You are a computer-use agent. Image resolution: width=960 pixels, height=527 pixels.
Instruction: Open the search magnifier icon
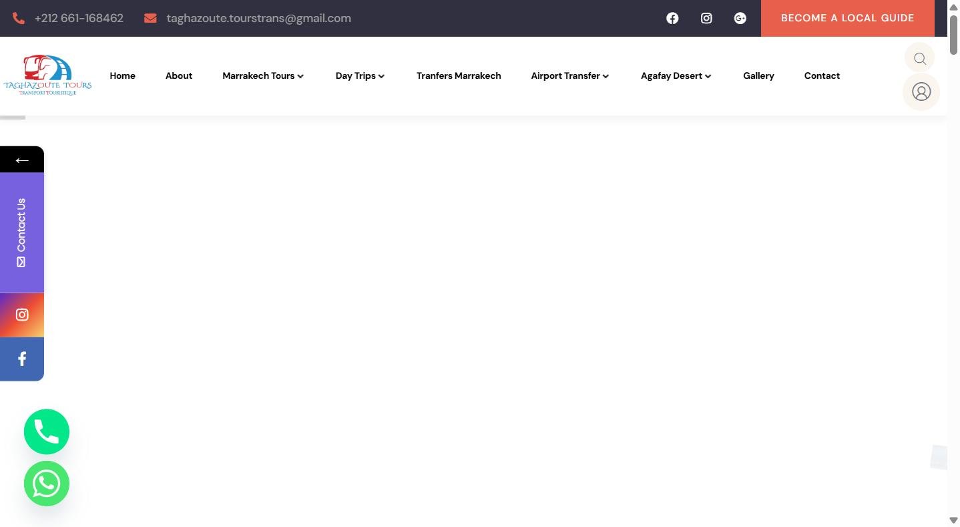(920, 58)
